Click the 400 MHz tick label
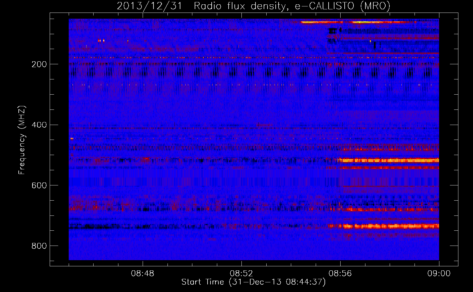This screenshot has height=292, width=473. pyautogui.click(x=39, y=125)
